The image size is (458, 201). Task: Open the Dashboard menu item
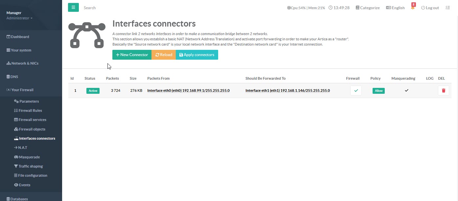pyautogui.click(x=20, y=37)
